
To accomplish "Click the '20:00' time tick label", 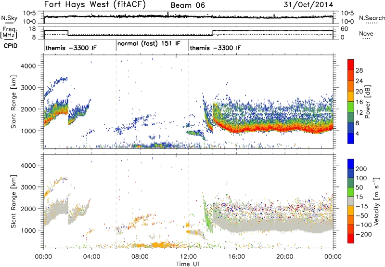I will (284, 257).
